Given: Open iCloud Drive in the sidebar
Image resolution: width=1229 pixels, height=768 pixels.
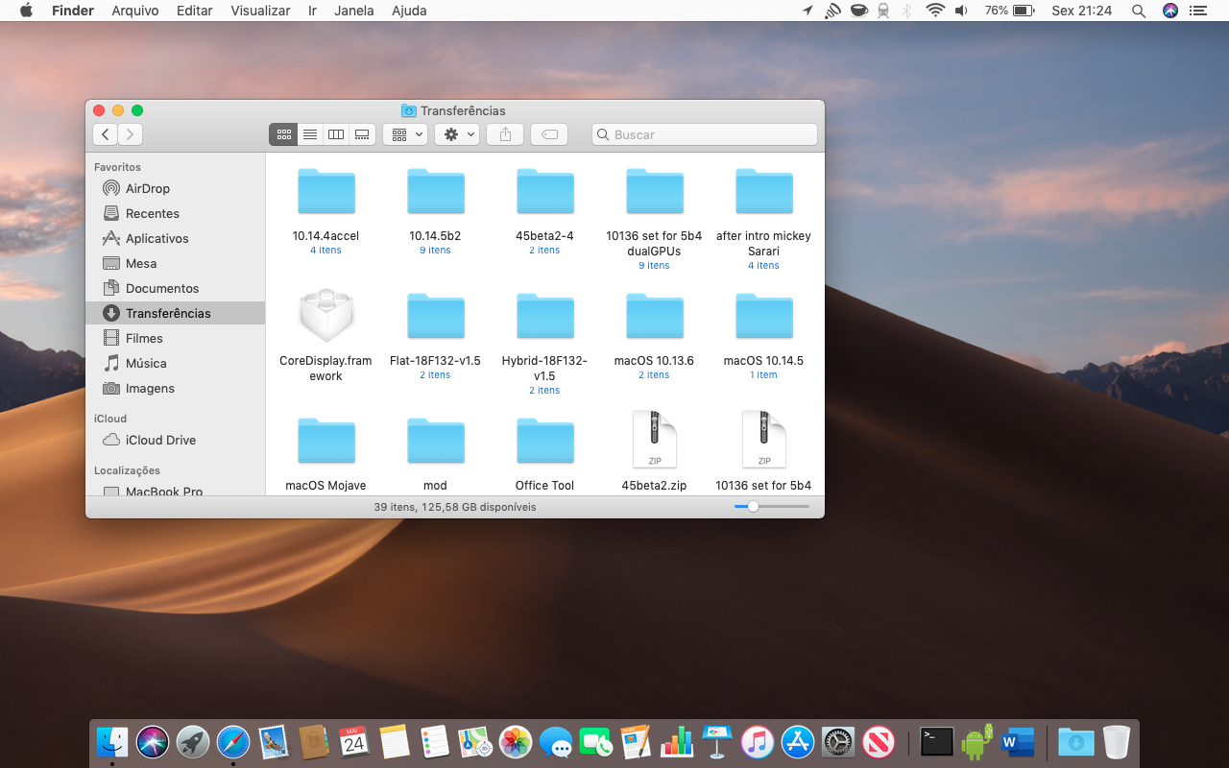Looking at the screenshot, I should click(x=160, y=441).
